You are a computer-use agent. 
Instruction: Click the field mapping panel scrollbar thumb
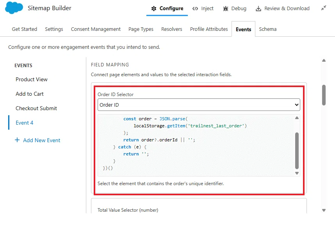324,95
